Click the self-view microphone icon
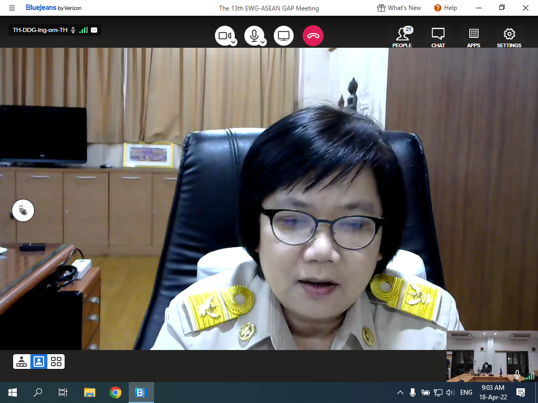The image size is (538, 403). [x=517, y=375]
